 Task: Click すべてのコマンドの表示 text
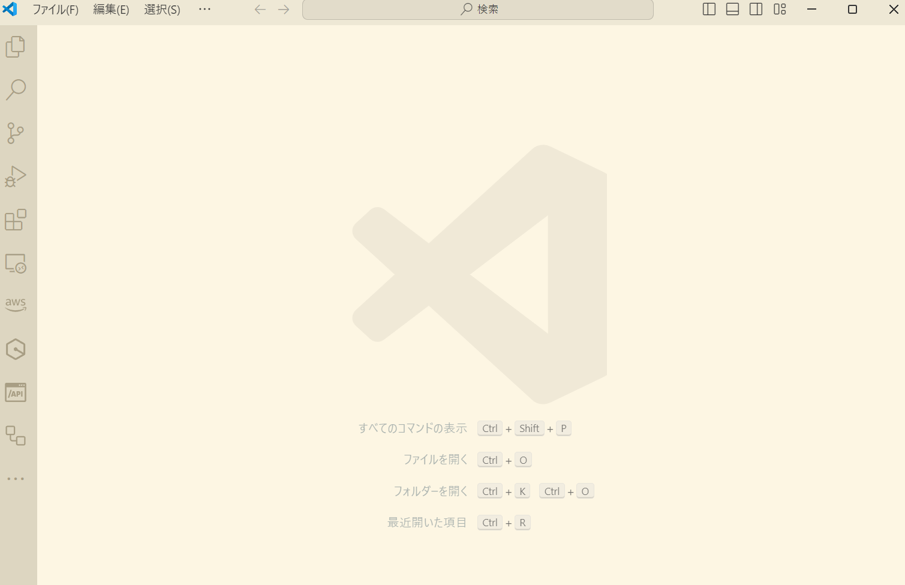[413, 428]
